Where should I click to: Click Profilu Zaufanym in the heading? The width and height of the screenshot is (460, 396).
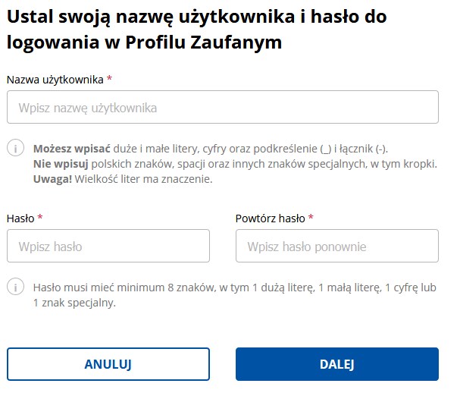[204, 42]
